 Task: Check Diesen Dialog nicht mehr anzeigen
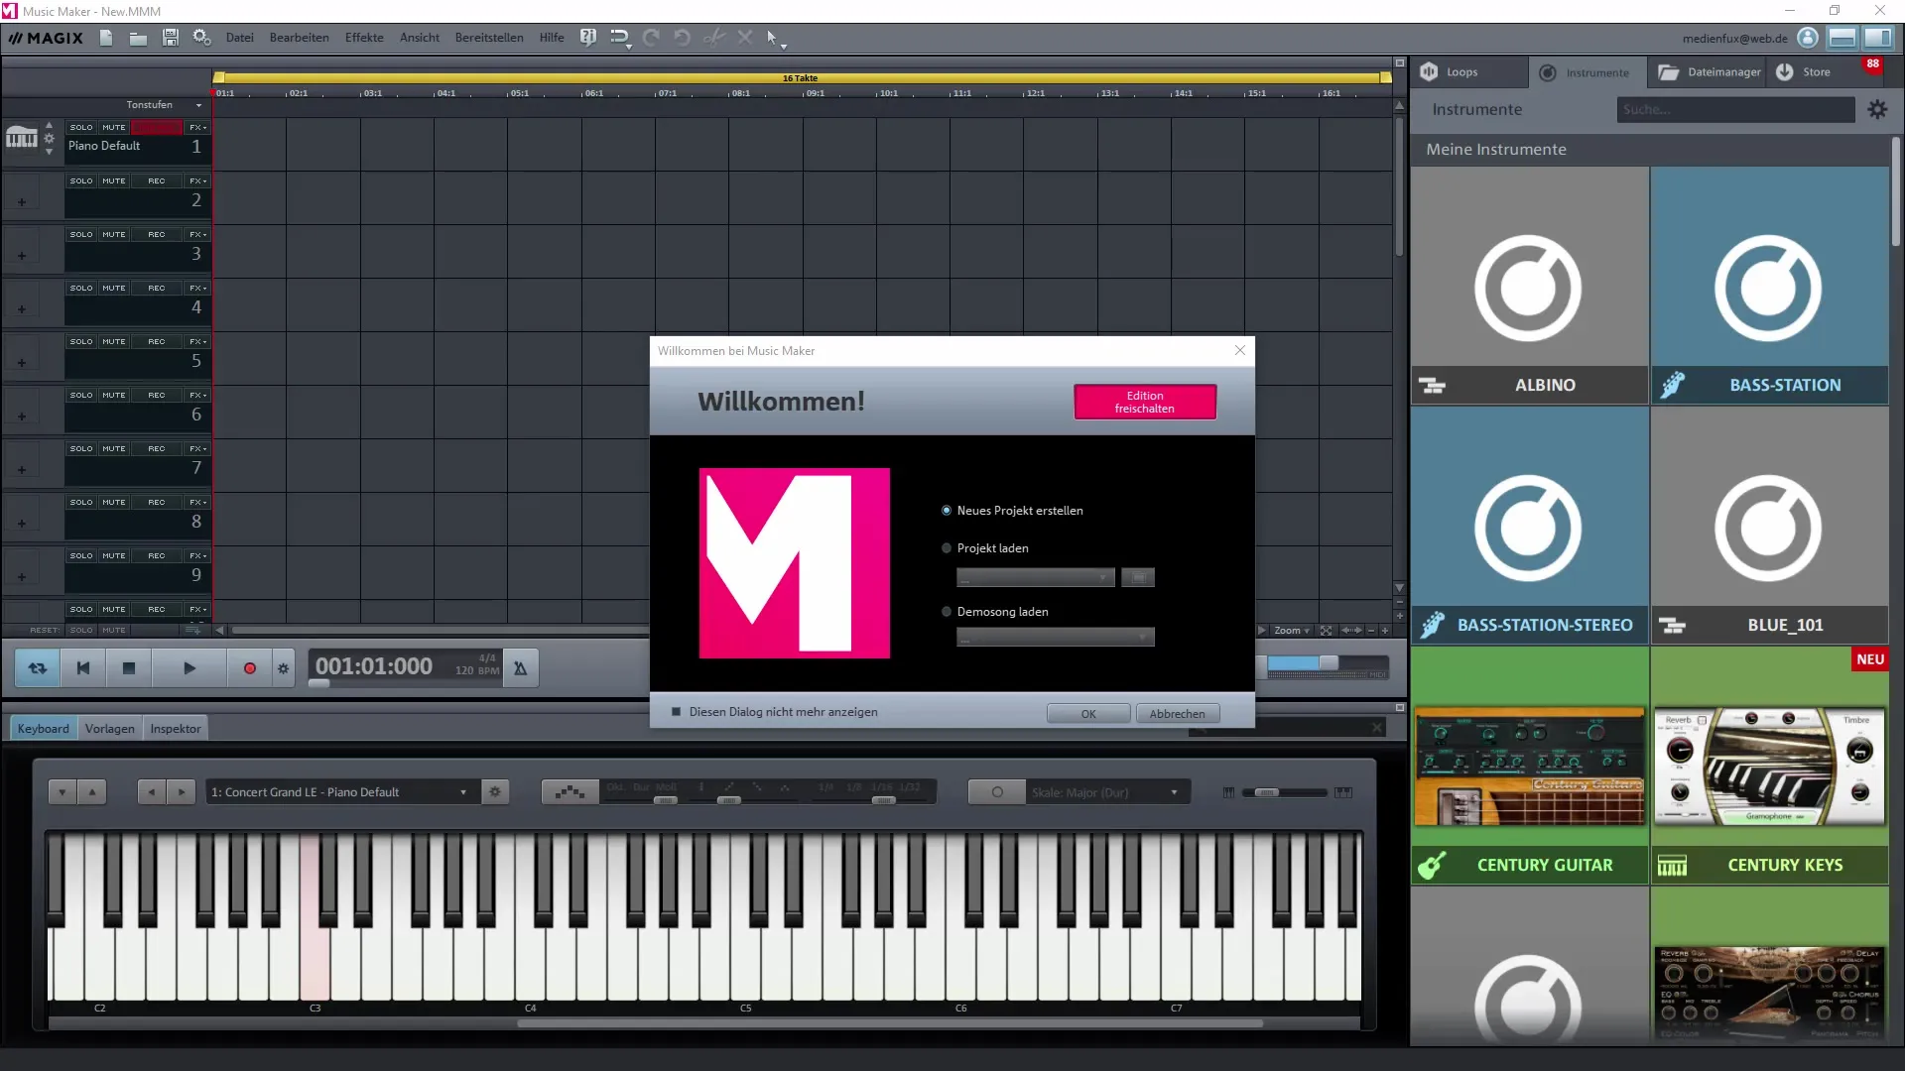[677, 712]
